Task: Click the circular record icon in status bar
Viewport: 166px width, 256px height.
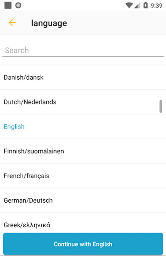Action: (x=18, y=5)
